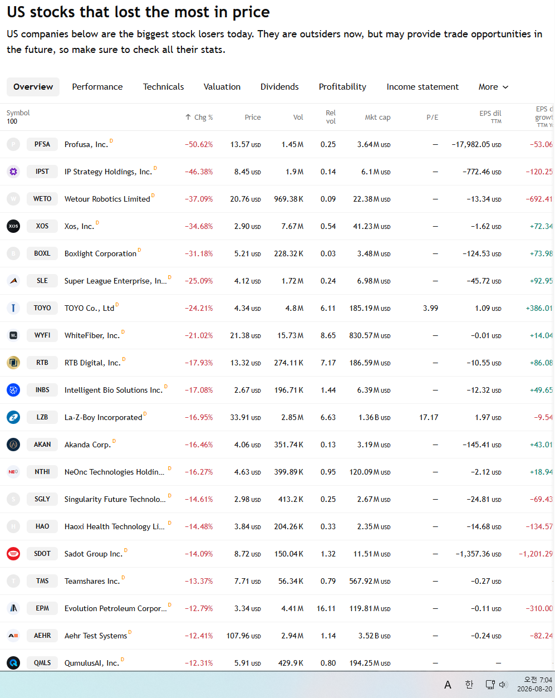Image resolution: width=555 pixels, height=698 pixels.
Task: Click the taskbar network display icon
Action: (x=490, y=685)
